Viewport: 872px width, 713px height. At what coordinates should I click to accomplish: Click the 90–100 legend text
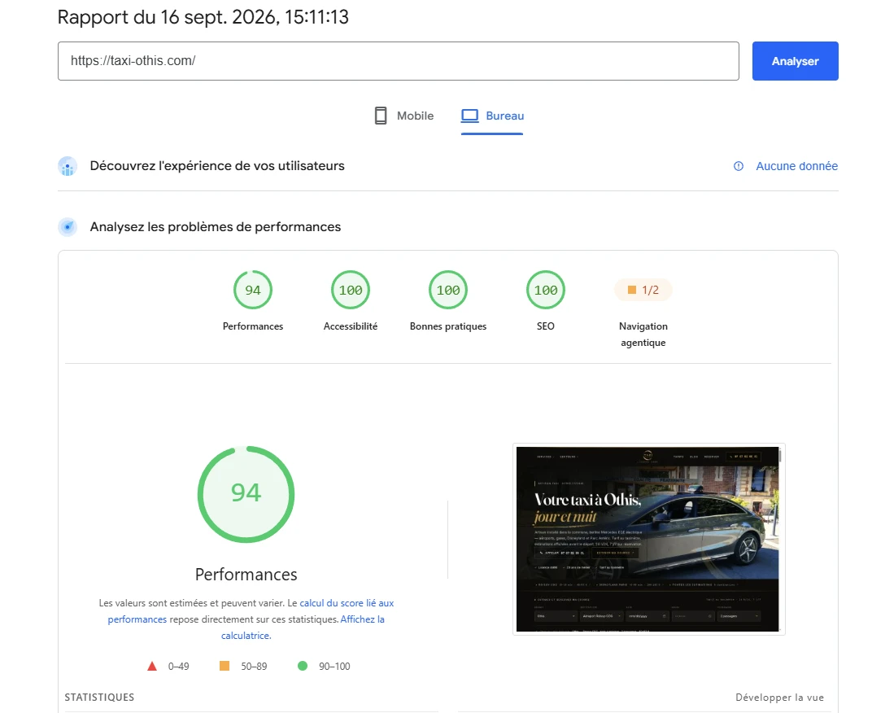click(334, 667)
